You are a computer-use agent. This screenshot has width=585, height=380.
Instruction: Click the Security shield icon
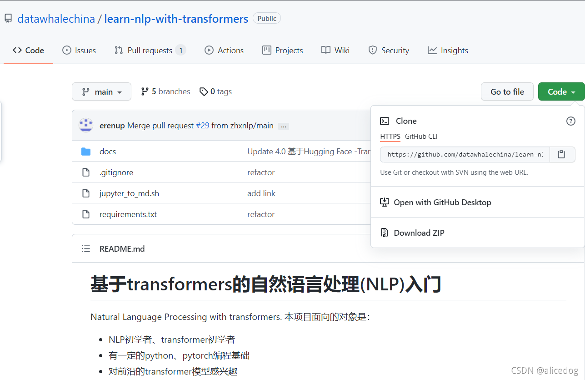[x=373, y=51]
